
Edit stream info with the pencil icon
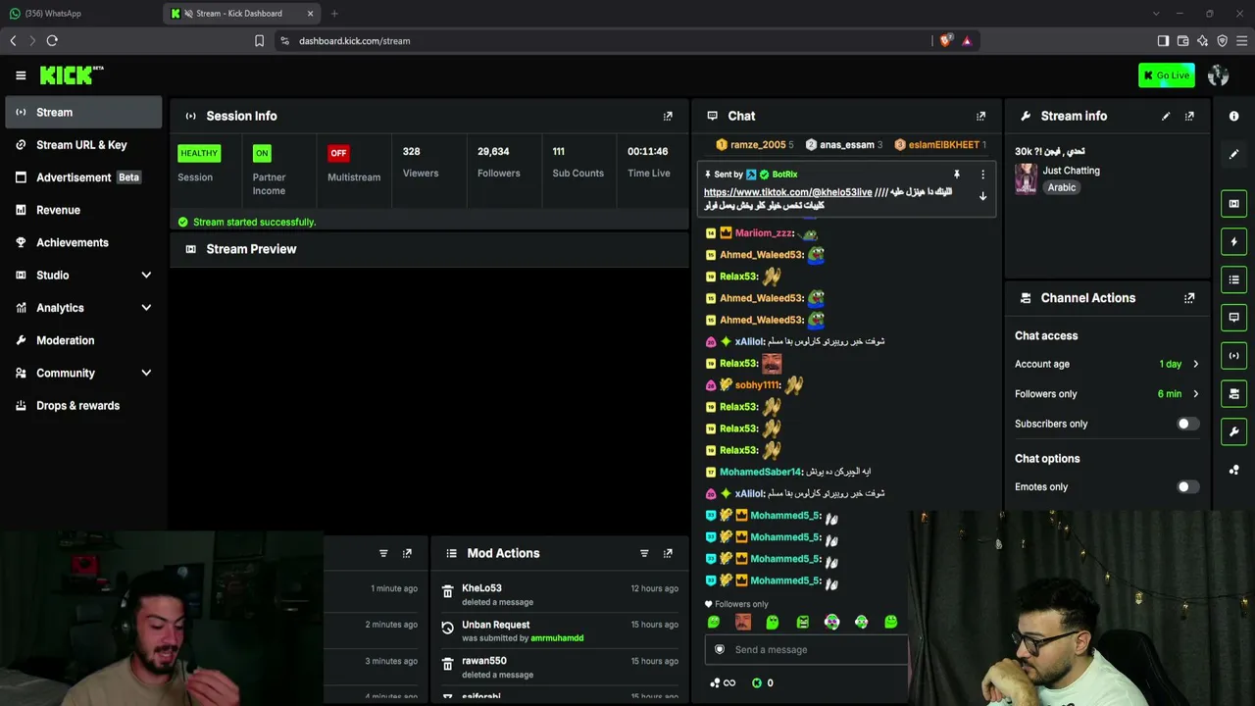coord(1166,116)
